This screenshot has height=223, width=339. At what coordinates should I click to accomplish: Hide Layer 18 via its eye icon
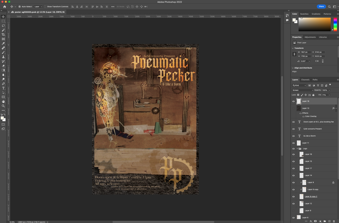293,101
